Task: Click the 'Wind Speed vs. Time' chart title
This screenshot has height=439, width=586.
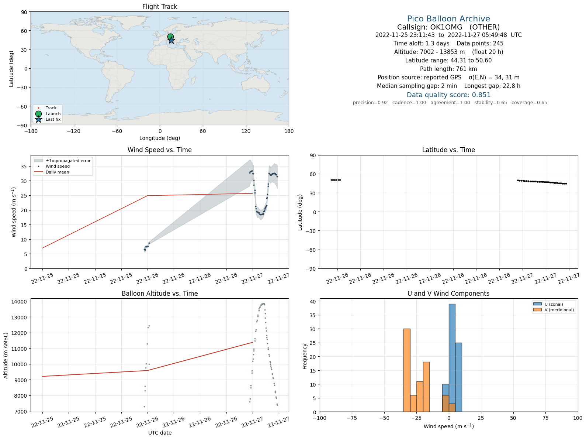Action: [x=160, y=150]
